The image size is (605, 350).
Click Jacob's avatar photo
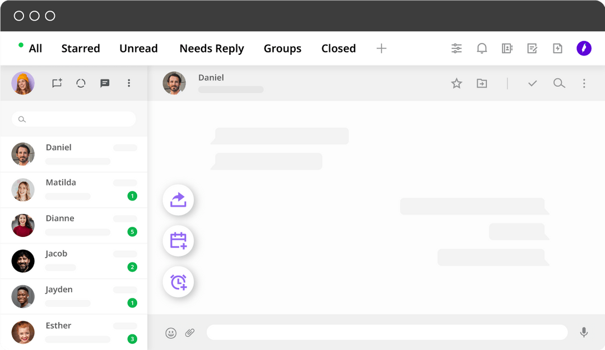coord(23,262)
